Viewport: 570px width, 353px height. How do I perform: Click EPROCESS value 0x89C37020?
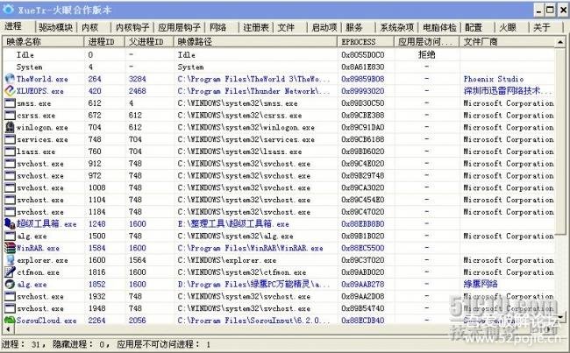click(362, 260)
